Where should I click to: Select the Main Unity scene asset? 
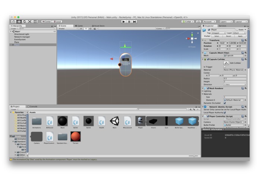pyautogui.click(x=114, y=122)
